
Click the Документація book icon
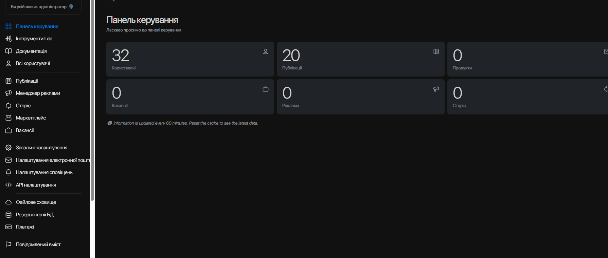8,51
